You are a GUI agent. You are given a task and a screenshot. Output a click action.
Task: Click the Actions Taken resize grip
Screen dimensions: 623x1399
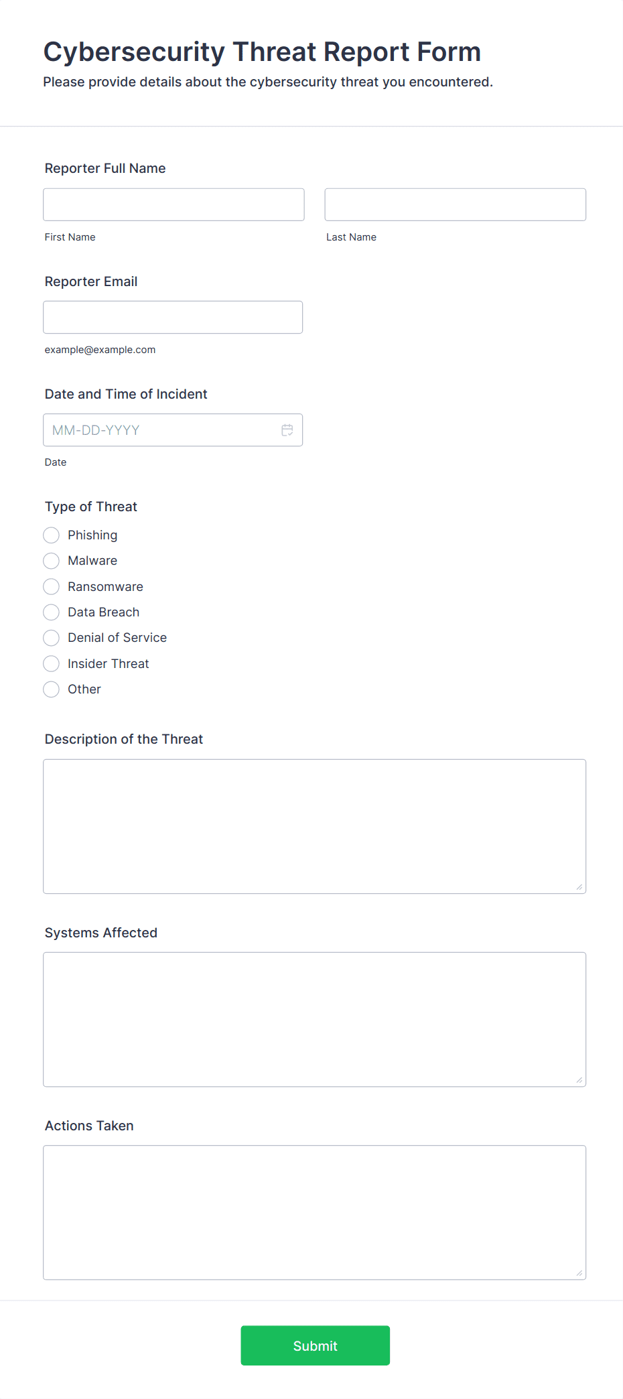coord(579,1273)
